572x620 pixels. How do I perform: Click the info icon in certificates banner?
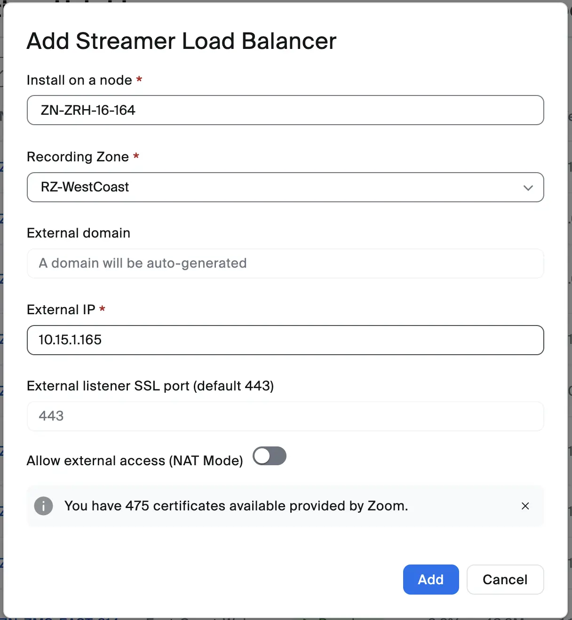[44, 506]
